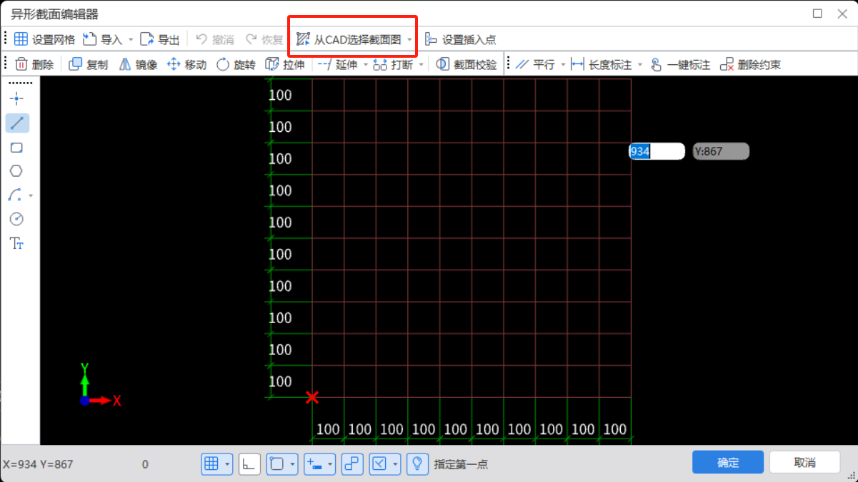The width and height of the screenshot is (858, 482).
Task: Expand the 平行 dropdown arrow
Action: [563, 65]
